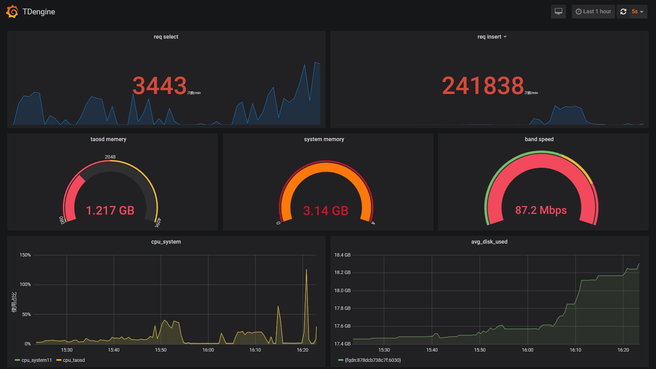Click the TDengine dashboard title
The height and width of the screenshot is (369, 656).
click(39, 12)
